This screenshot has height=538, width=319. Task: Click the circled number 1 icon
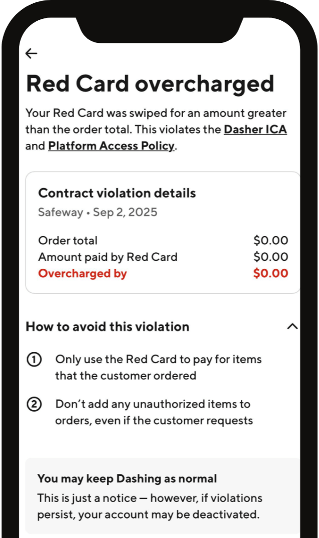point(35,360)
